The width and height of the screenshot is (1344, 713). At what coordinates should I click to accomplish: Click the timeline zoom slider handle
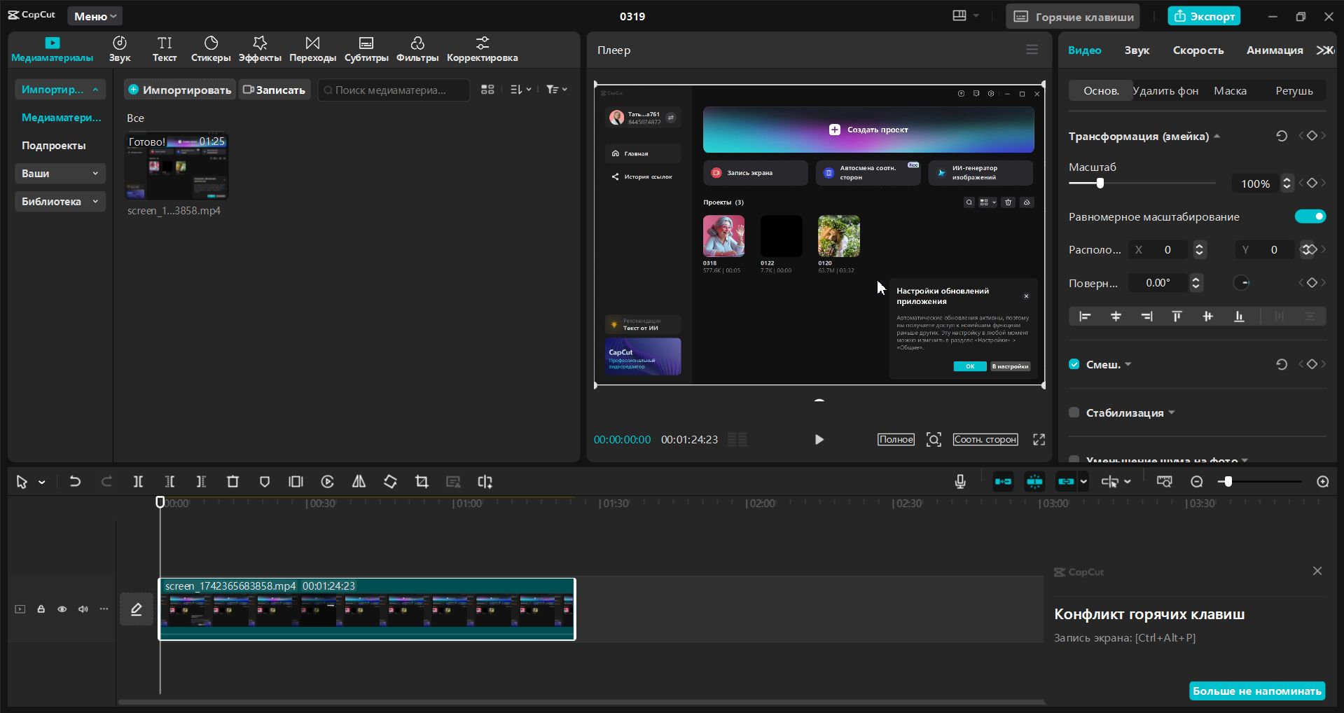click(1228, 482)
